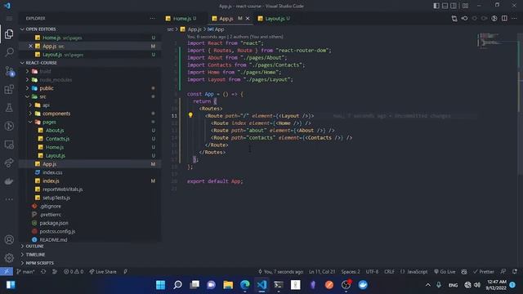
Task: Click the remote window indicator in status bar
Action: click(x=7, y=271)
